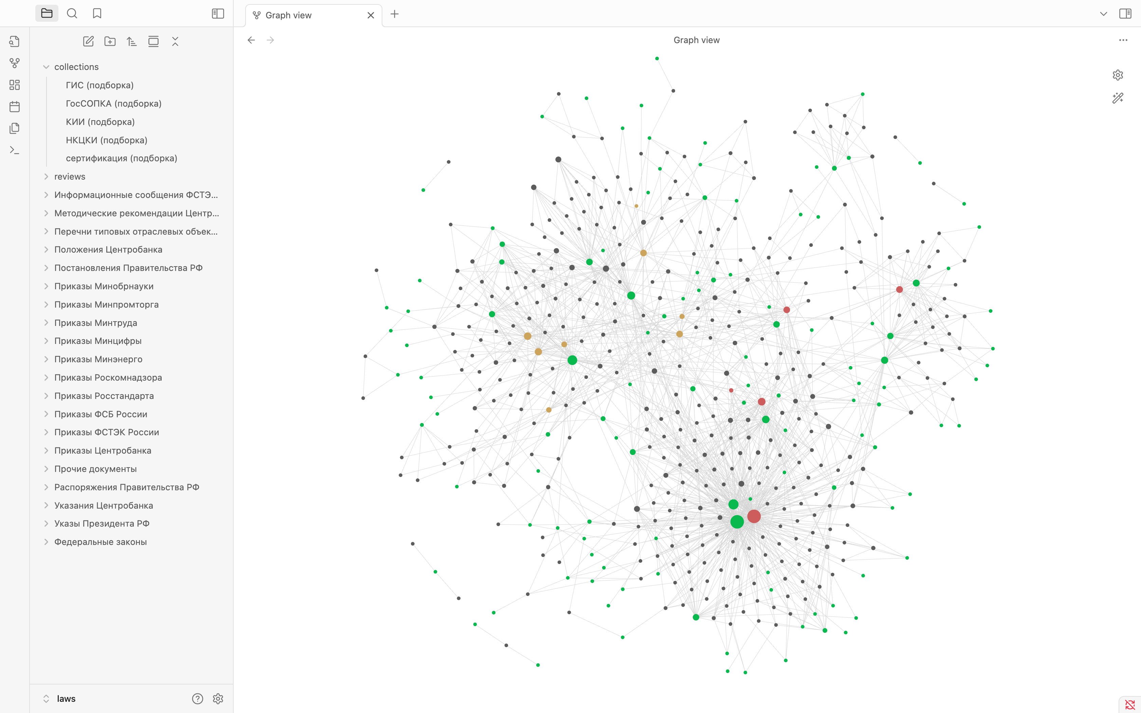
Task: Open a new tab with plus
Action: point(395,14)
